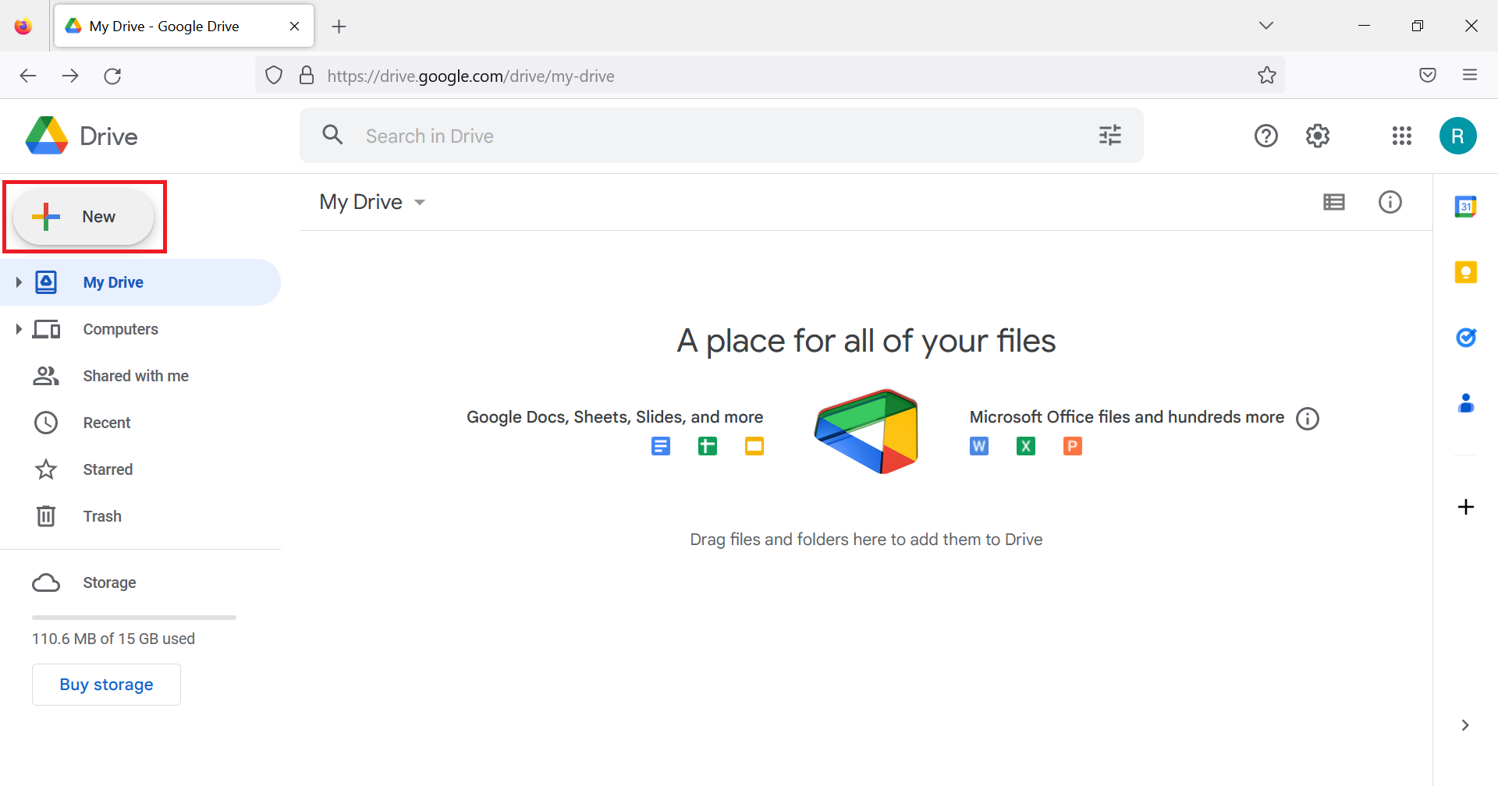Expand Computers tree arrow
The width and height of the screenshot is (1498, 786).
coord(19,329)
